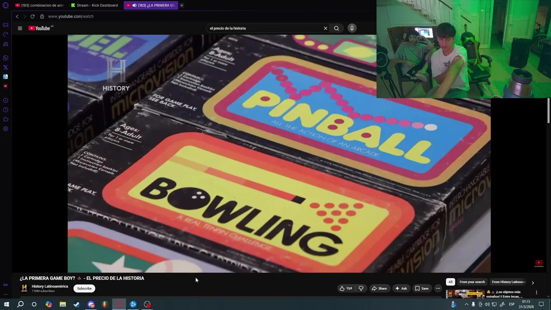Open Windows notification center
551x310 pixels.
[542, 304]
